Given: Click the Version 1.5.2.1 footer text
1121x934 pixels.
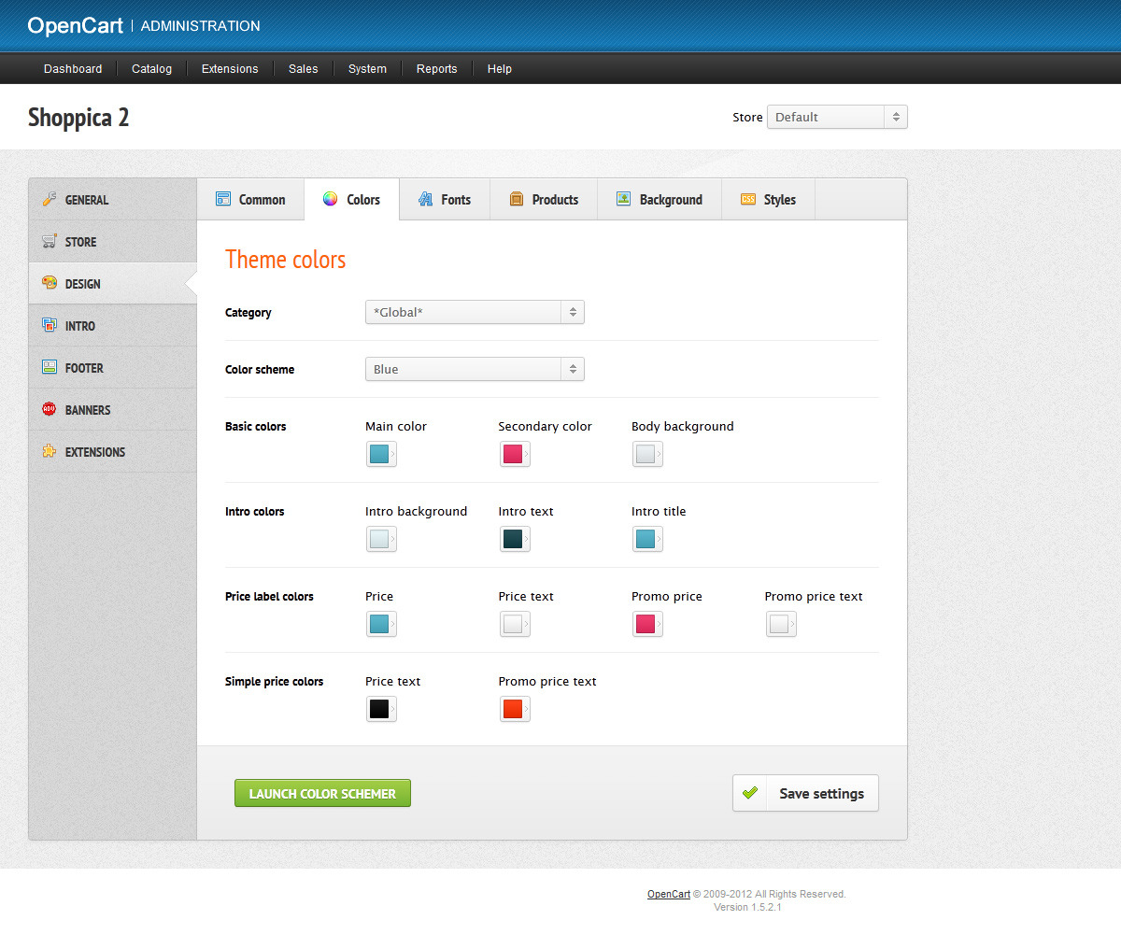Looking at the screenshot, I should tap(747, 907).
